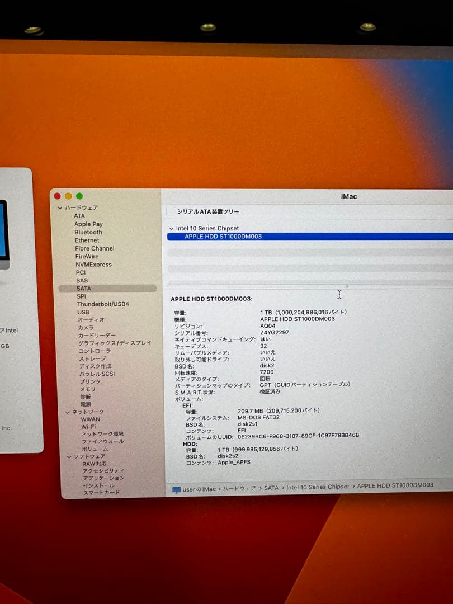Click the serial number Z4YG2297 value

274,332
